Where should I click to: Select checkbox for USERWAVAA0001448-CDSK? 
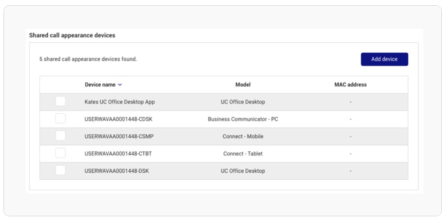click(x=60, y=118)
